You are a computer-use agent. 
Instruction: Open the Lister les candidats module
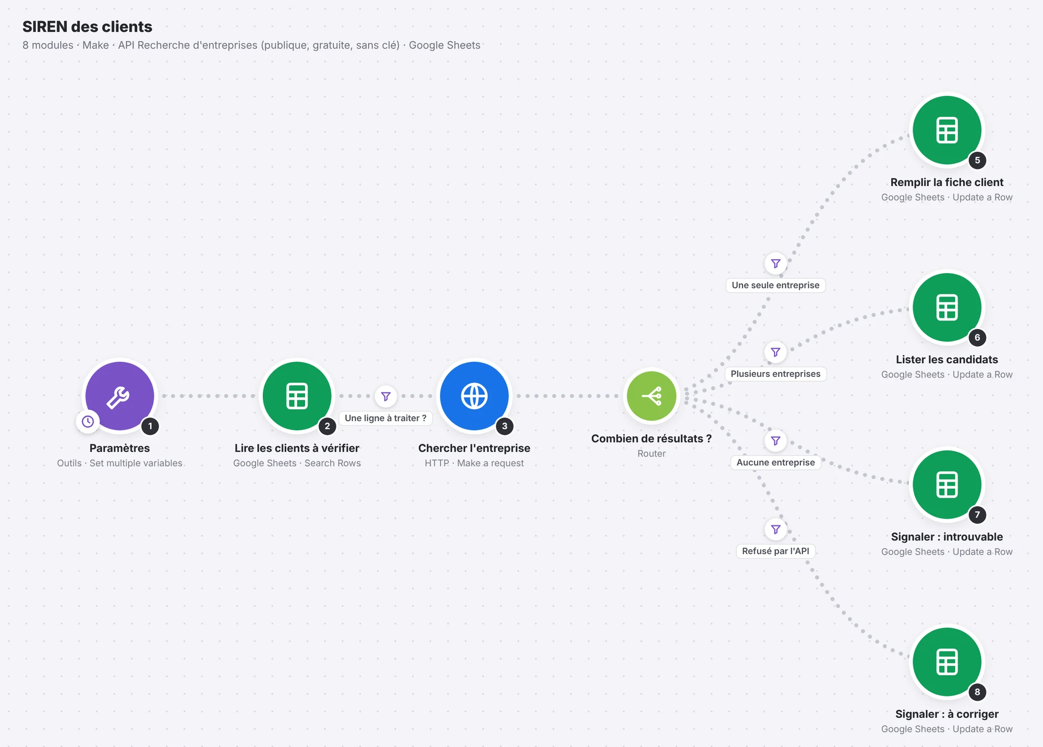(947, 307)
